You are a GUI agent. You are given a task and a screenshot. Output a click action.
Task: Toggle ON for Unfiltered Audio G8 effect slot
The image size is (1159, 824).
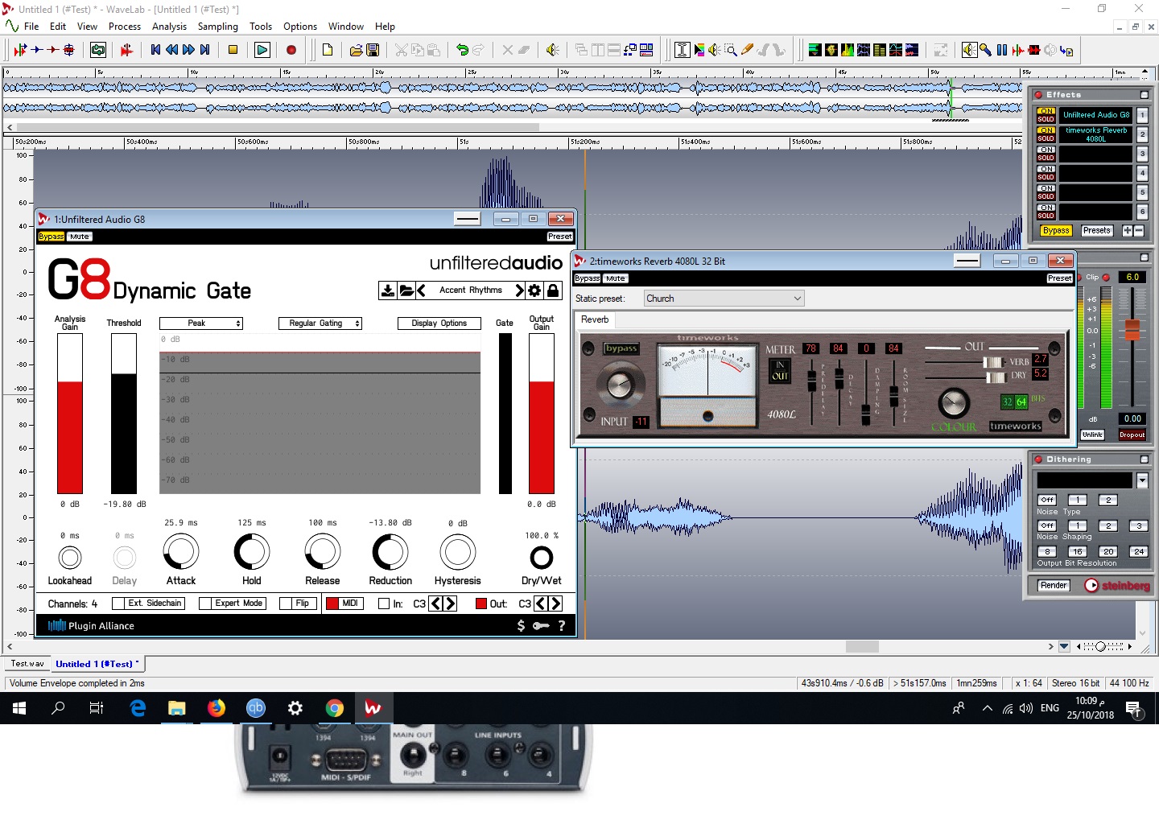[1046, 111]
